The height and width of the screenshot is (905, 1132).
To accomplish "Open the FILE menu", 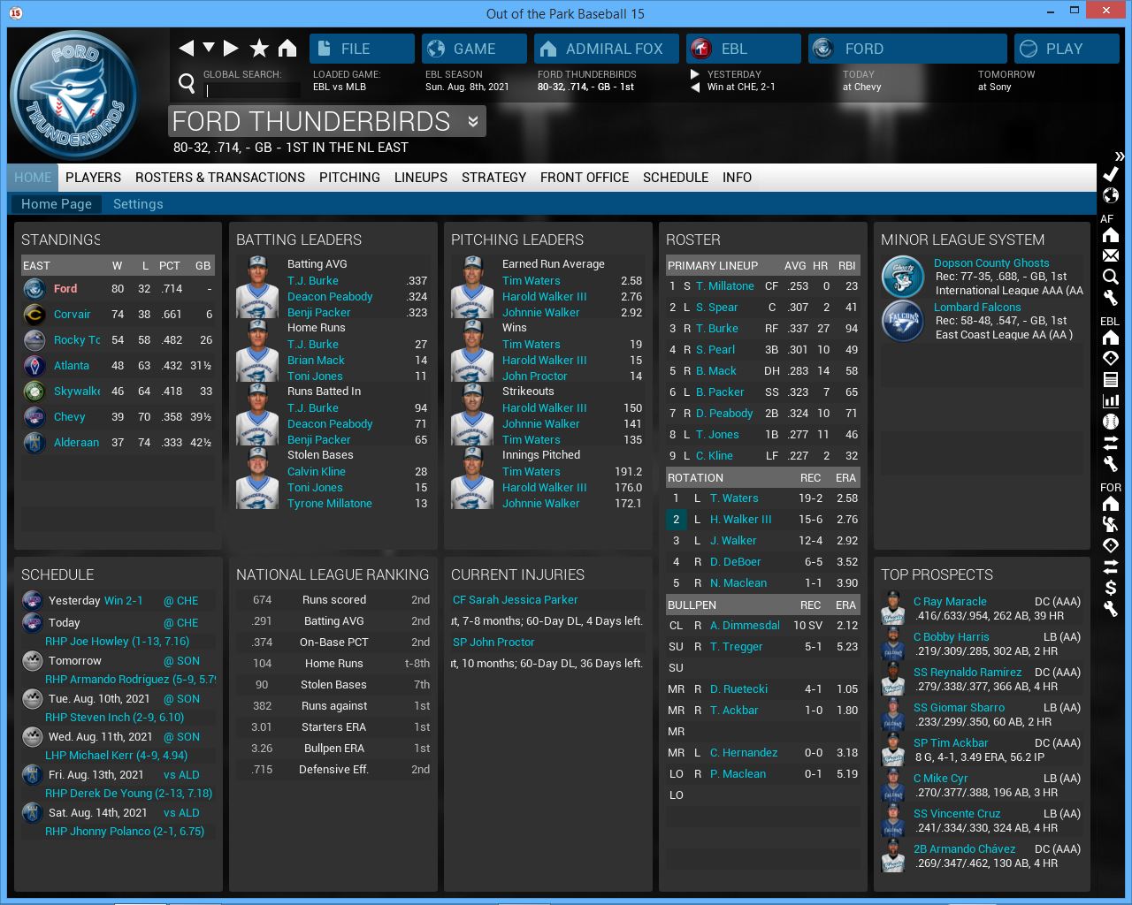I will (362, 49).
